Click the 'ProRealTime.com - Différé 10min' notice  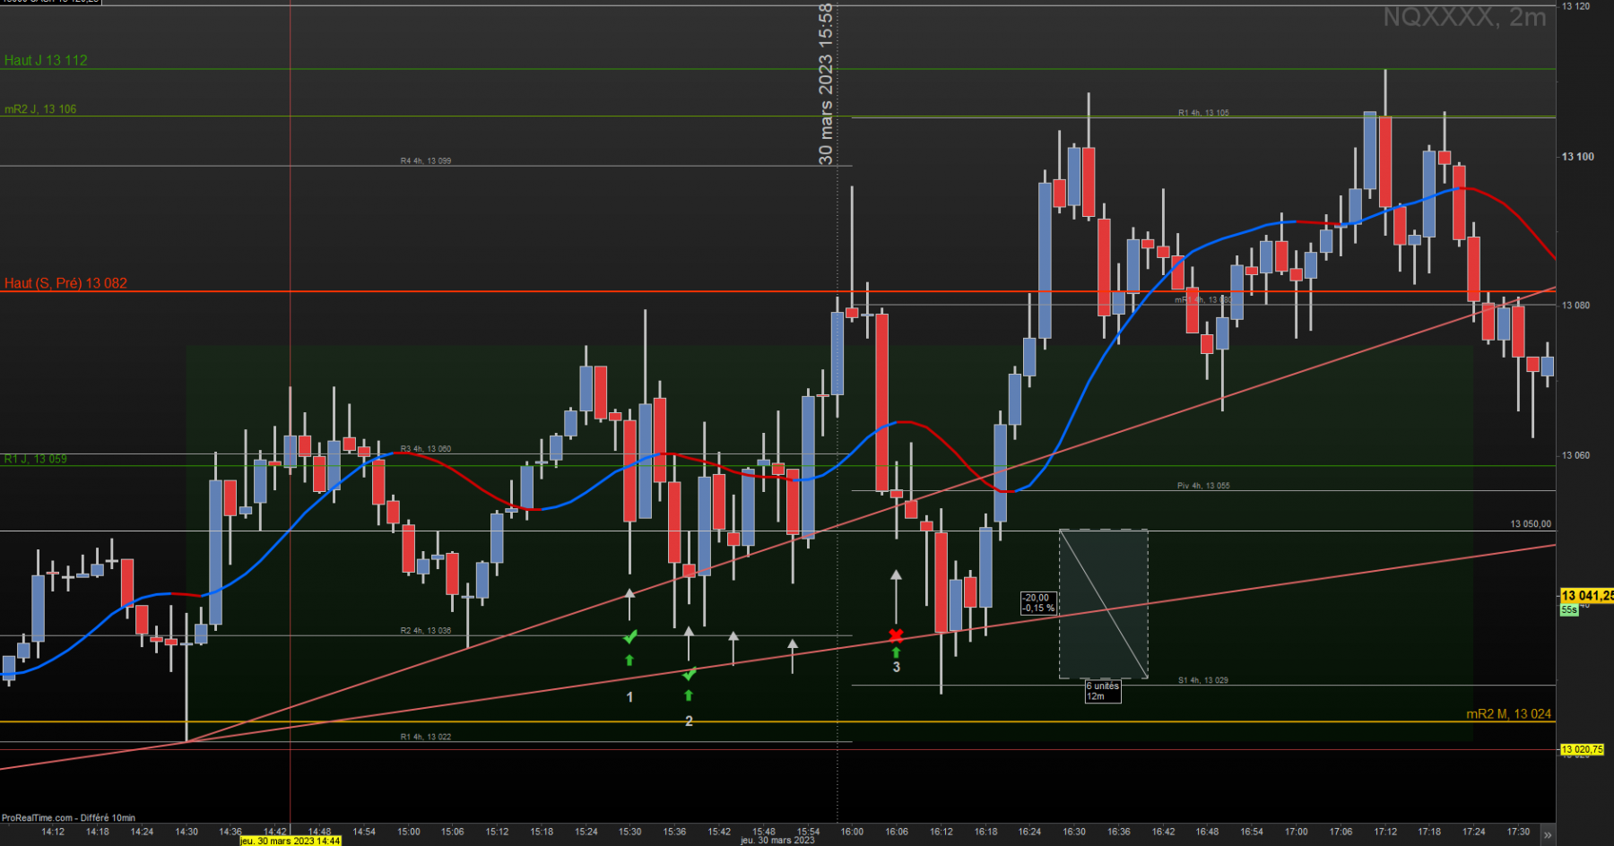68,817
